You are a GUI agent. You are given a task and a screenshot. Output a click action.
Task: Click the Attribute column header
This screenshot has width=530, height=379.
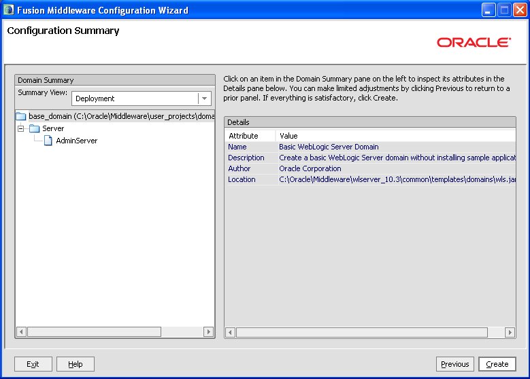[x=244, y=136]
